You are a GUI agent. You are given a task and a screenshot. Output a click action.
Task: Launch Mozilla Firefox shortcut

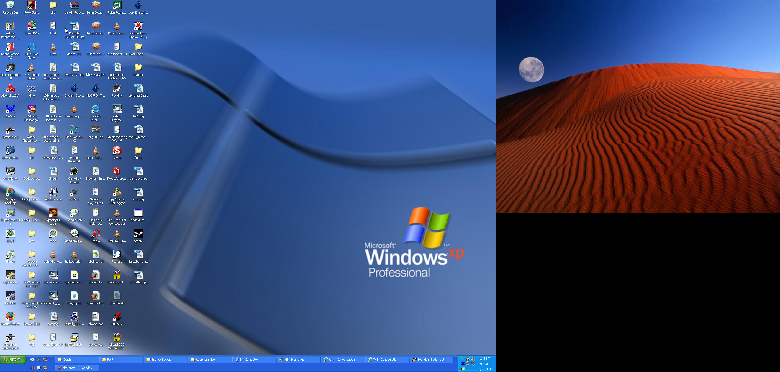click(x=10, y=319)
